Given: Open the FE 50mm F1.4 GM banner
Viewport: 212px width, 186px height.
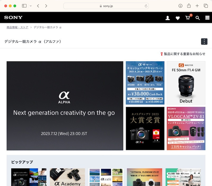Looking at the screenshot, I should pyautogui.click(x=186, y=83).
